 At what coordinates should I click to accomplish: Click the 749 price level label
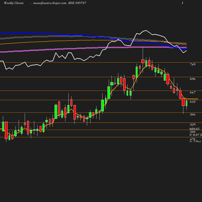click(x=193, y=64)
